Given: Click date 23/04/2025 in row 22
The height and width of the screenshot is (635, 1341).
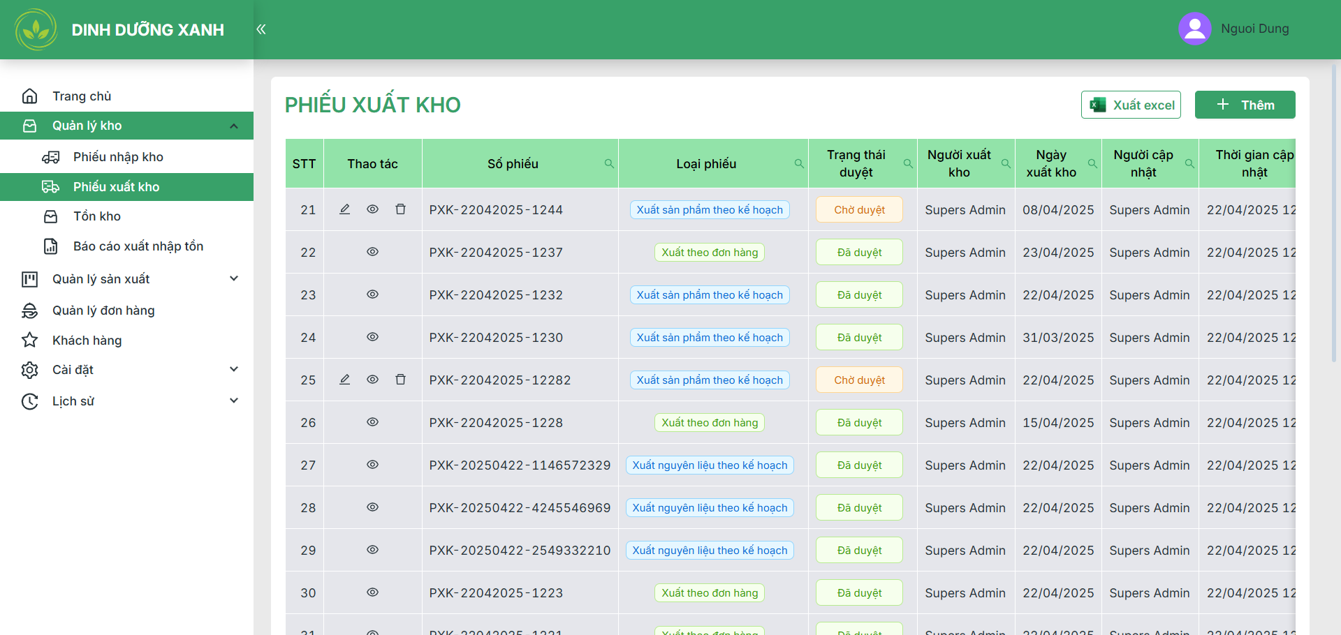Looking at the screenshot, I should 1058,253.
